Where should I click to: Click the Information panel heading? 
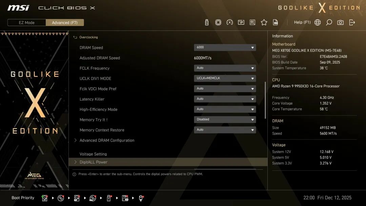282,36
